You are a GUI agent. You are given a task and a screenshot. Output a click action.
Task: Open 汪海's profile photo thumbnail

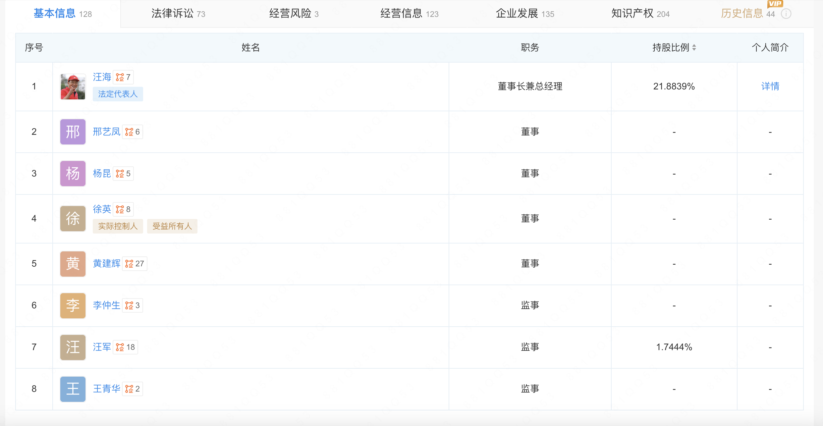pos(73,87)
